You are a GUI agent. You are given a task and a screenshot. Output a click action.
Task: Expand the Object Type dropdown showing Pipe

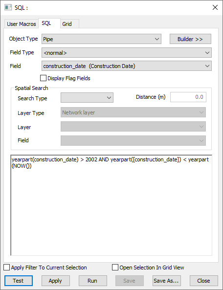click(x=101, y=39)
